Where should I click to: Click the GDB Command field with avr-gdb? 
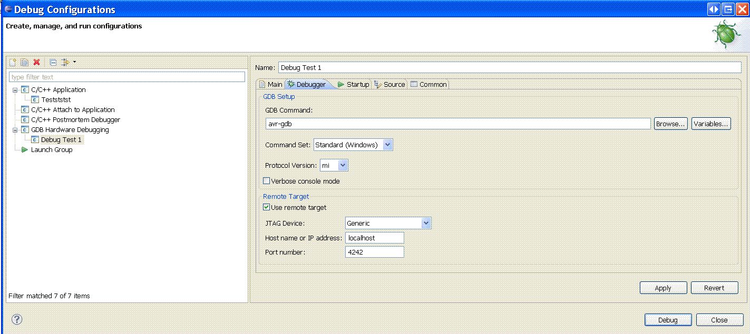click(458, 124)
